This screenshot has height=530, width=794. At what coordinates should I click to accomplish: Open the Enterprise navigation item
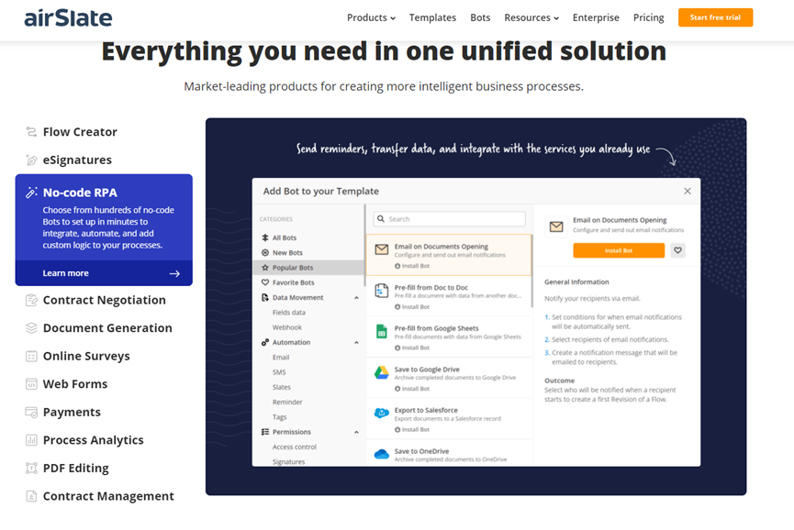596,17
